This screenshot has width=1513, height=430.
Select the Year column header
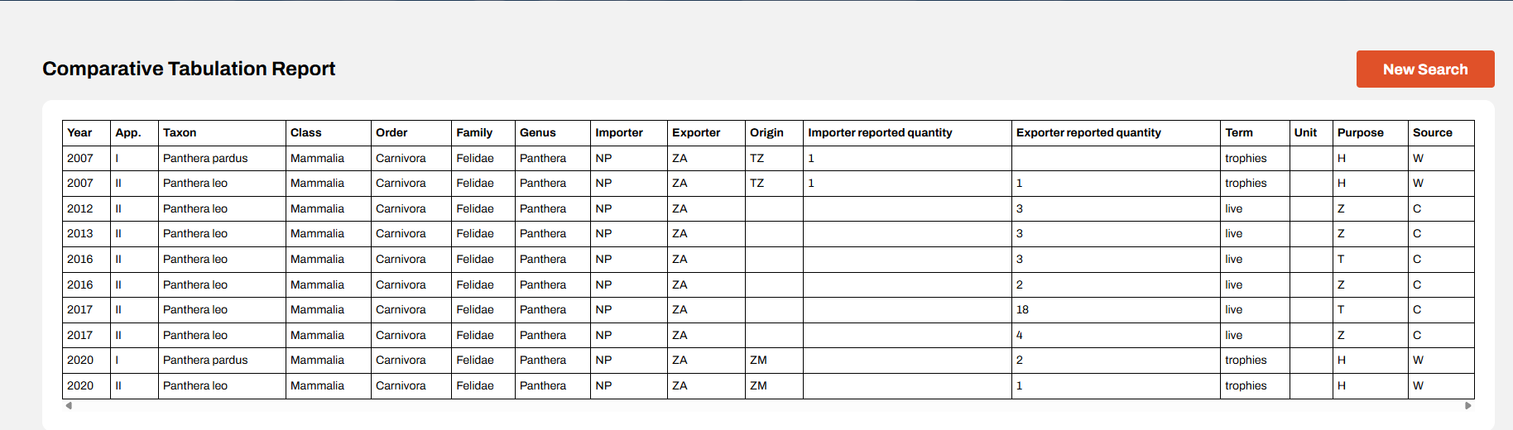86,132
